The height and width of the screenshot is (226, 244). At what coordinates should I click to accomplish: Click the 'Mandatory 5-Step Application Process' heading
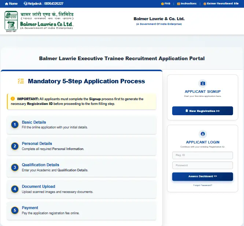[86, 81]
